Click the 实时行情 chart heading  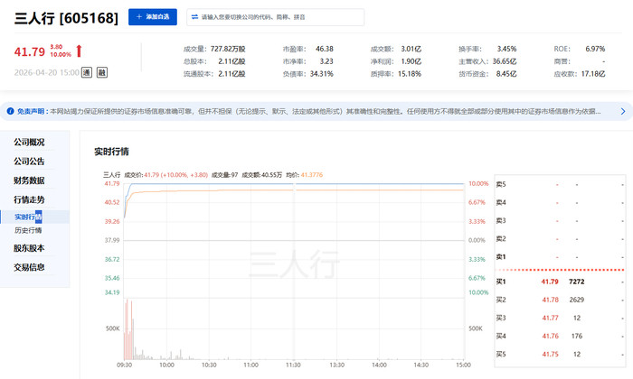111,152
